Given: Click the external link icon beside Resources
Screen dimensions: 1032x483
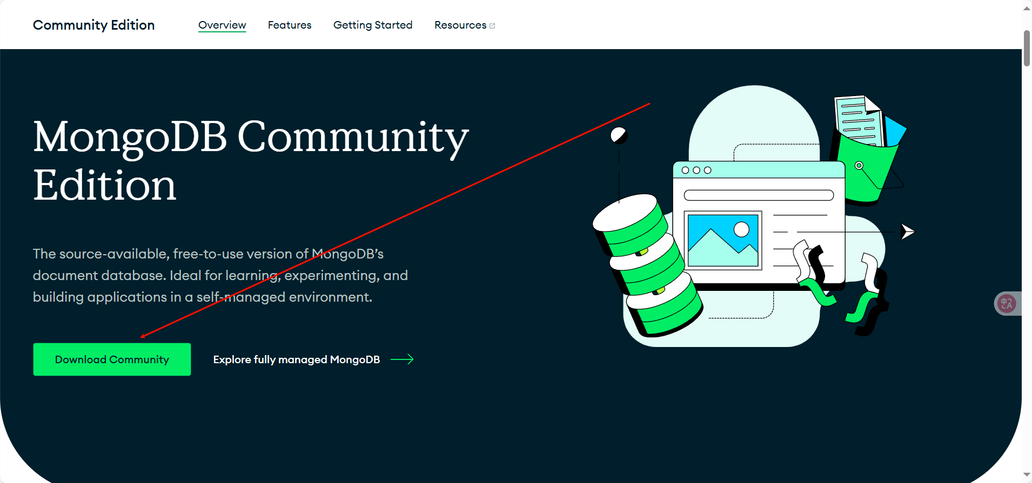Looking at the screenshot, I should [492, 26].
